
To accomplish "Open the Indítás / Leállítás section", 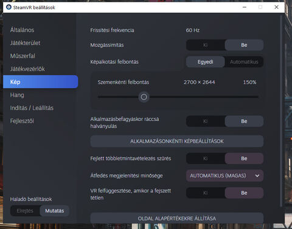I will (x=32, y=108).
